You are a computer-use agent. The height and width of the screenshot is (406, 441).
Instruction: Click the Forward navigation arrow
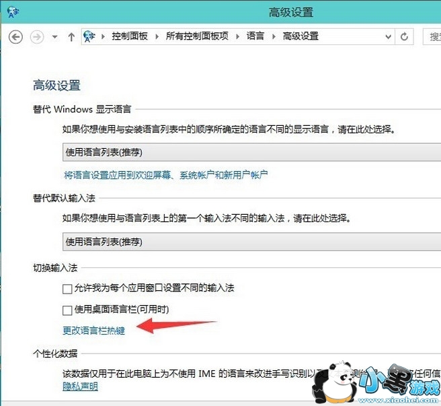coord(37,37)
